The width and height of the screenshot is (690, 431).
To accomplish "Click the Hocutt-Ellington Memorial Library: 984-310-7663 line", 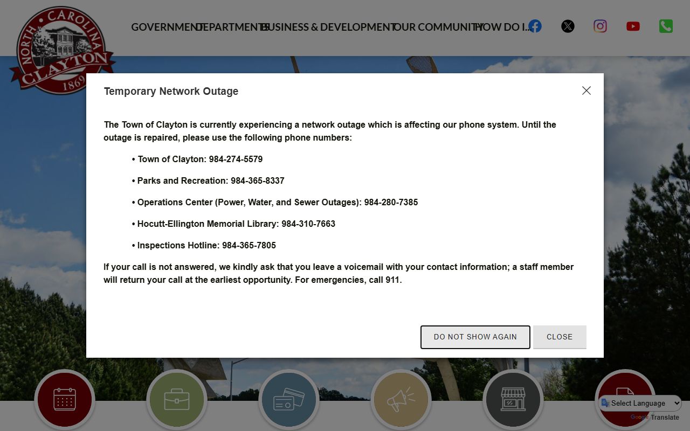I will (x=233, y=224).
